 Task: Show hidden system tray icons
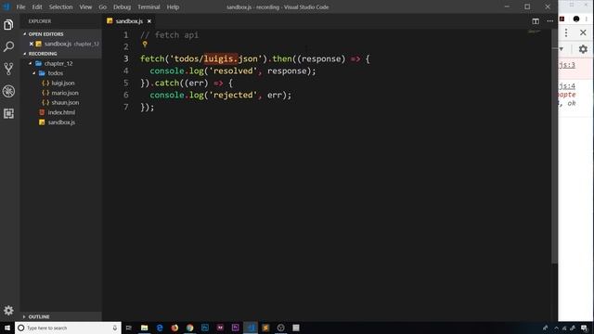[x=556, y=328]
